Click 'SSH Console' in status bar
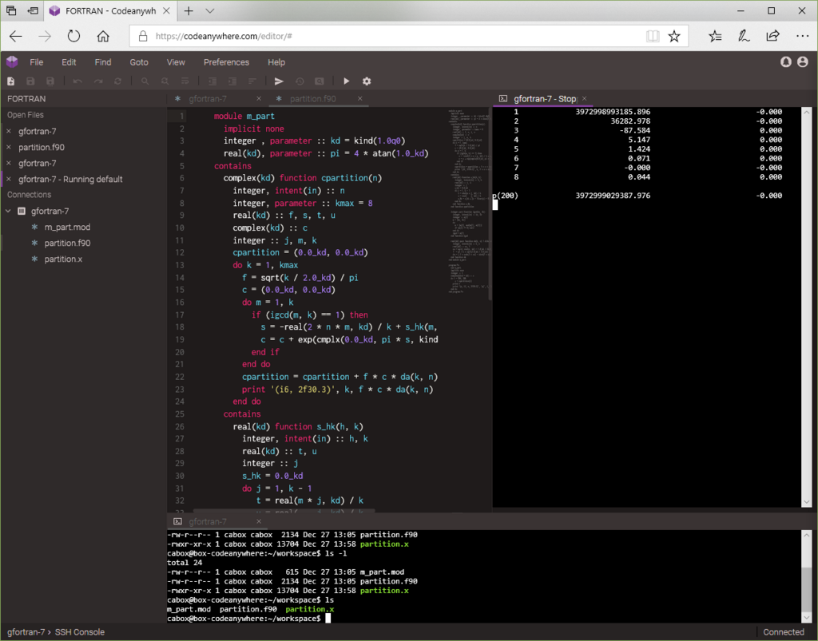Viewport: 818px width, 641px height. (80, 632)
